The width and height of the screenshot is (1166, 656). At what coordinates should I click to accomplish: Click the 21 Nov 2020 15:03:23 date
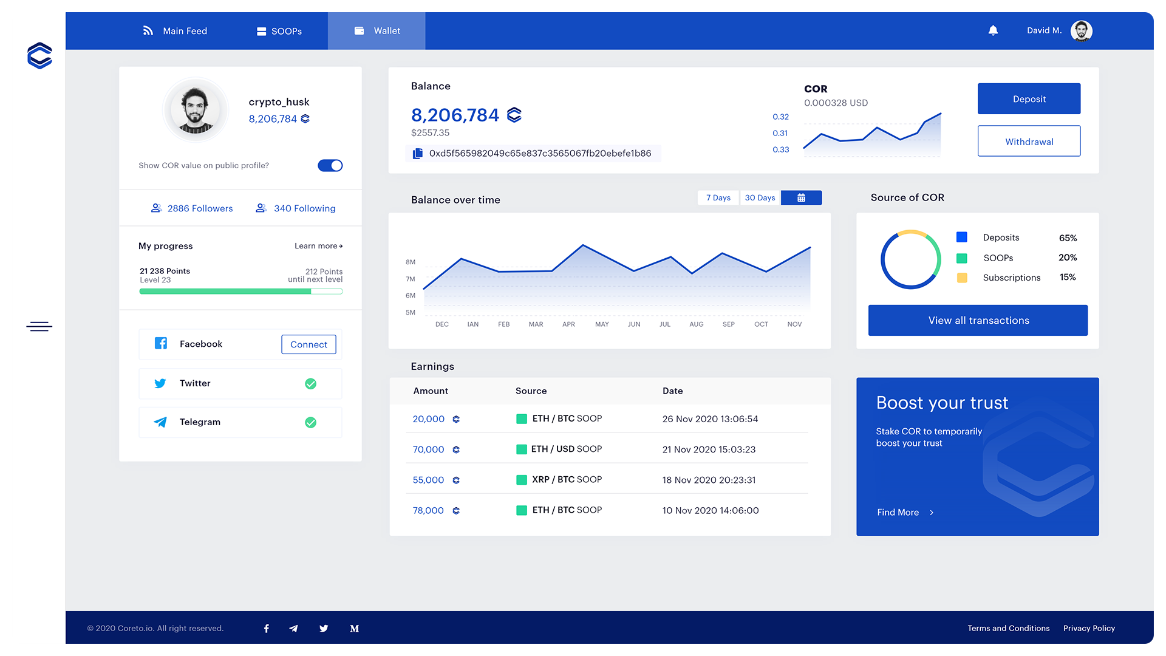(x=709, y=449)
